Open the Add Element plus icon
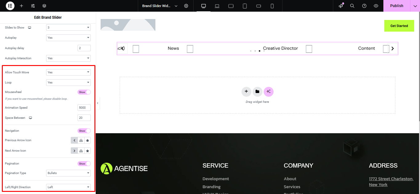 click(x=22, y=6)
